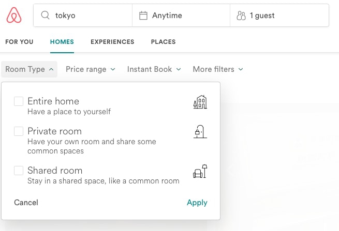The width and height of the screenshot is (339, 231).
Task: Check the Private room checkbox
Action: pos(19,131)
